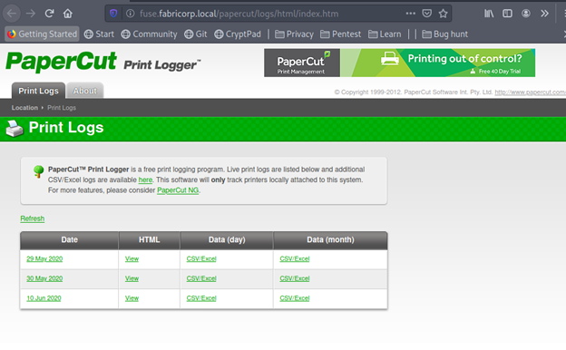Screen dimensions: 566x350
Task: Open the Getting Started bookmark
Action: [x=43, y=34]
